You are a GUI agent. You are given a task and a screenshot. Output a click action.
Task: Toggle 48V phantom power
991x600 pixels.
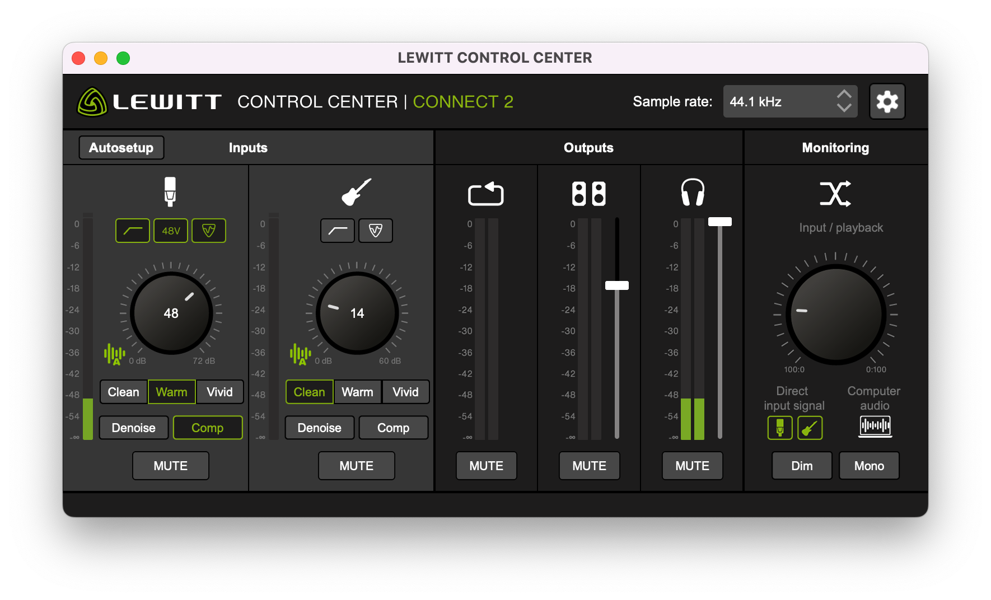click(x=171, y=231)
